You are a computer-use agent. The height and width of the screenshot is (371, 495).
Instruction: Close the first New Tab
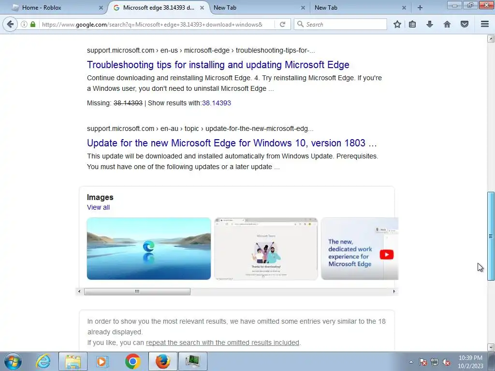tap(303, 8)
